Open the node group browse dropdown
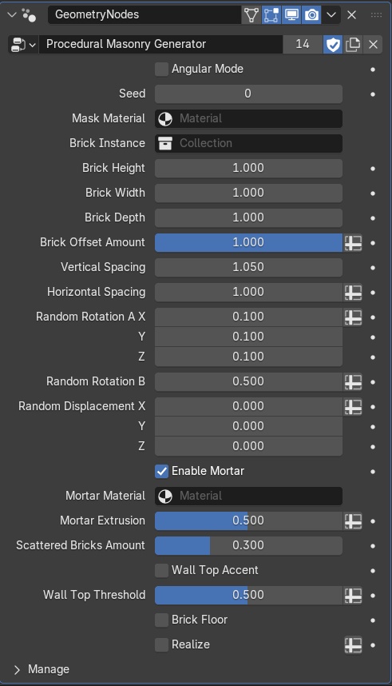 [24, 44]
